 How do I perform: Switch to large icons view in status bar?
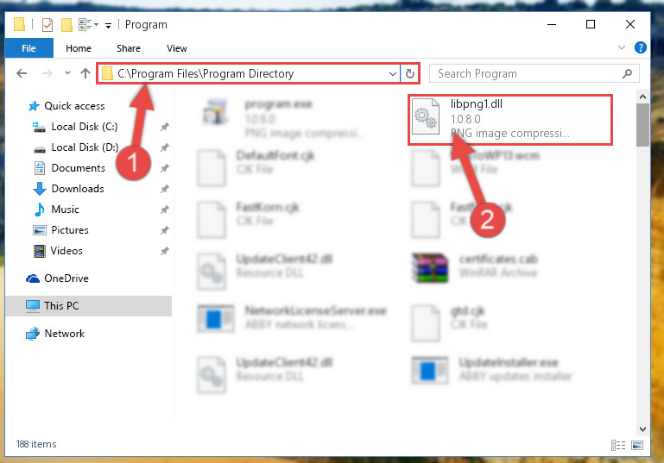click(637, 445)
